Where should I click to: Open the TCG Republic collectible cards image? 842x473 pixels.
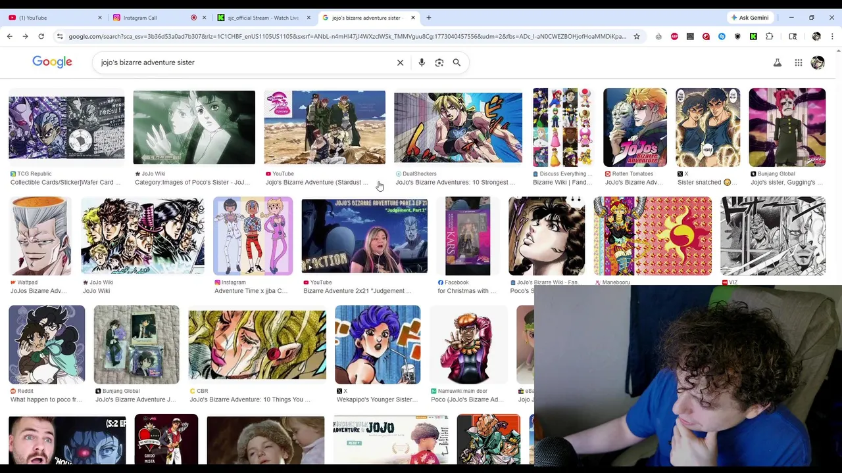66,127
